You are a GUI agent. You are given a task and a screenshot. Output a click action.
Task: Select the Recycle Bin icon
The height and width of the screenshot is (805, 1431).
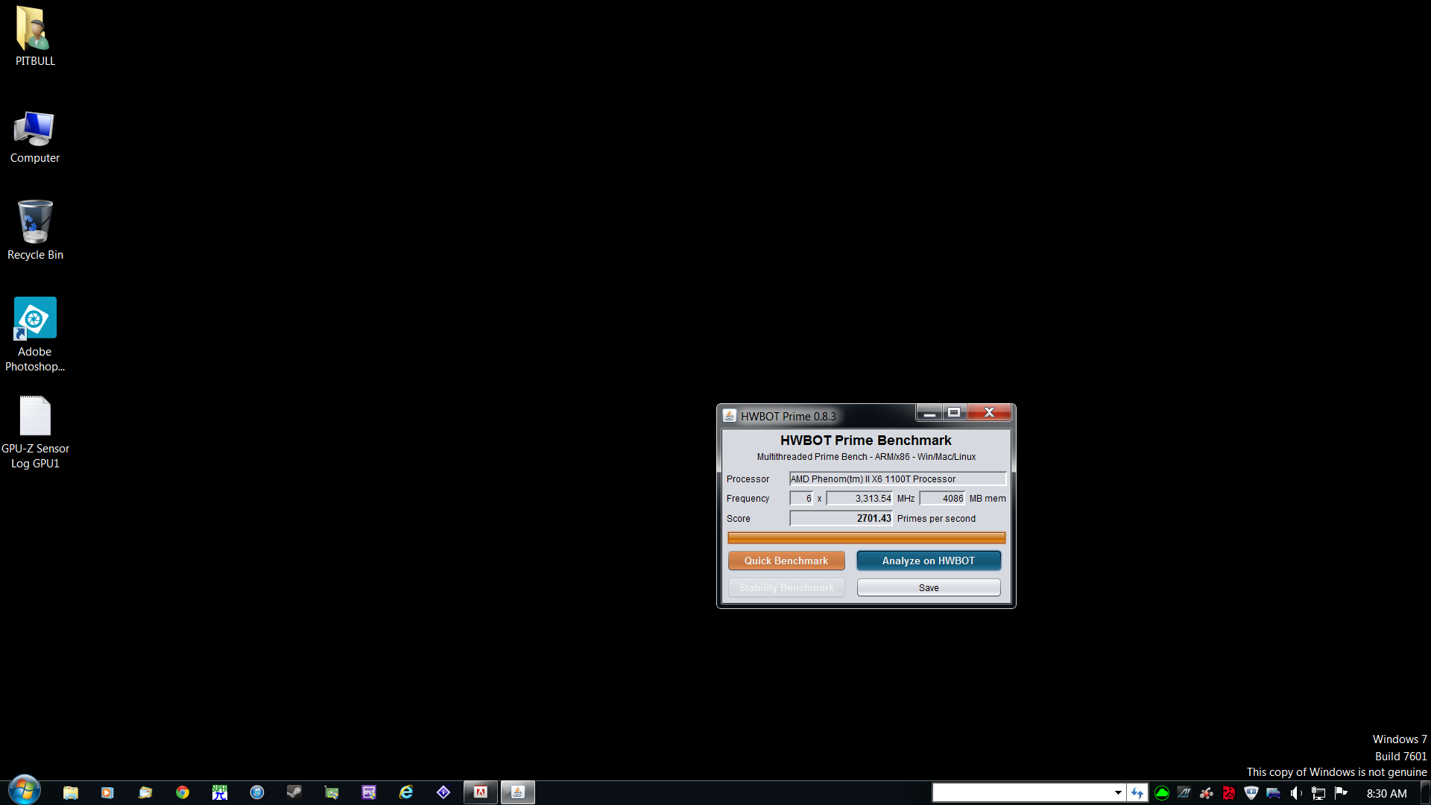[35, 230]
